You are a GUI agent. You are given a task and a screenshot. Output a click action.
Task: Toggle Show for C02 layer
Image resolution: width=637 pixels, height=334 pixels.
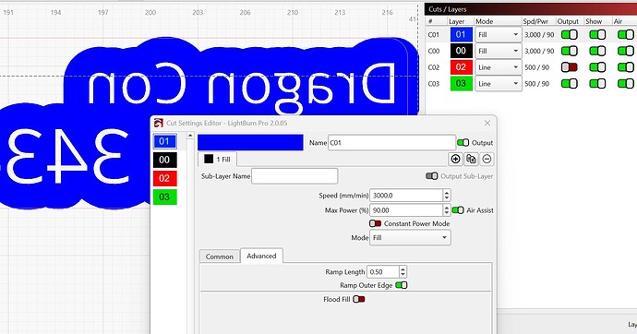click(597, 67)
